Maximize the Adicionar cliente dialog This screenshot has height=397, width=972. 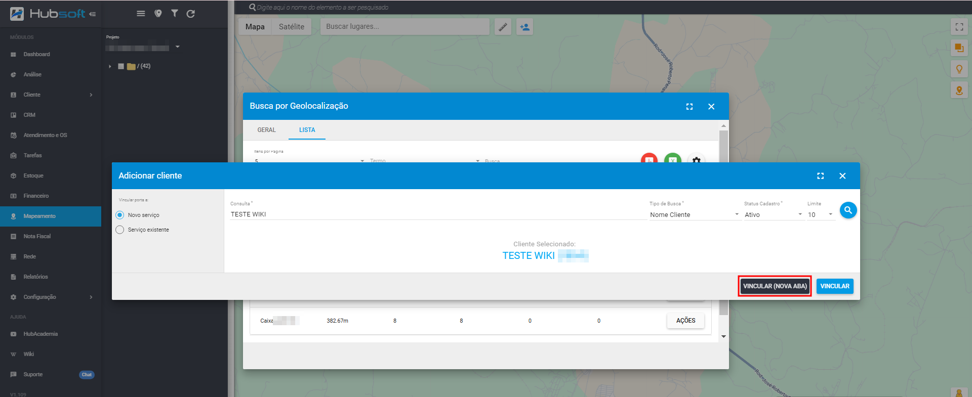coord(820,175)
